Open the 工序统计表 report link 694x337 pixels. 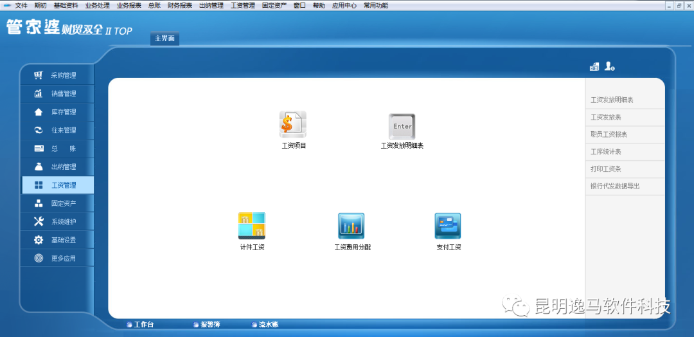click(605, 152)
